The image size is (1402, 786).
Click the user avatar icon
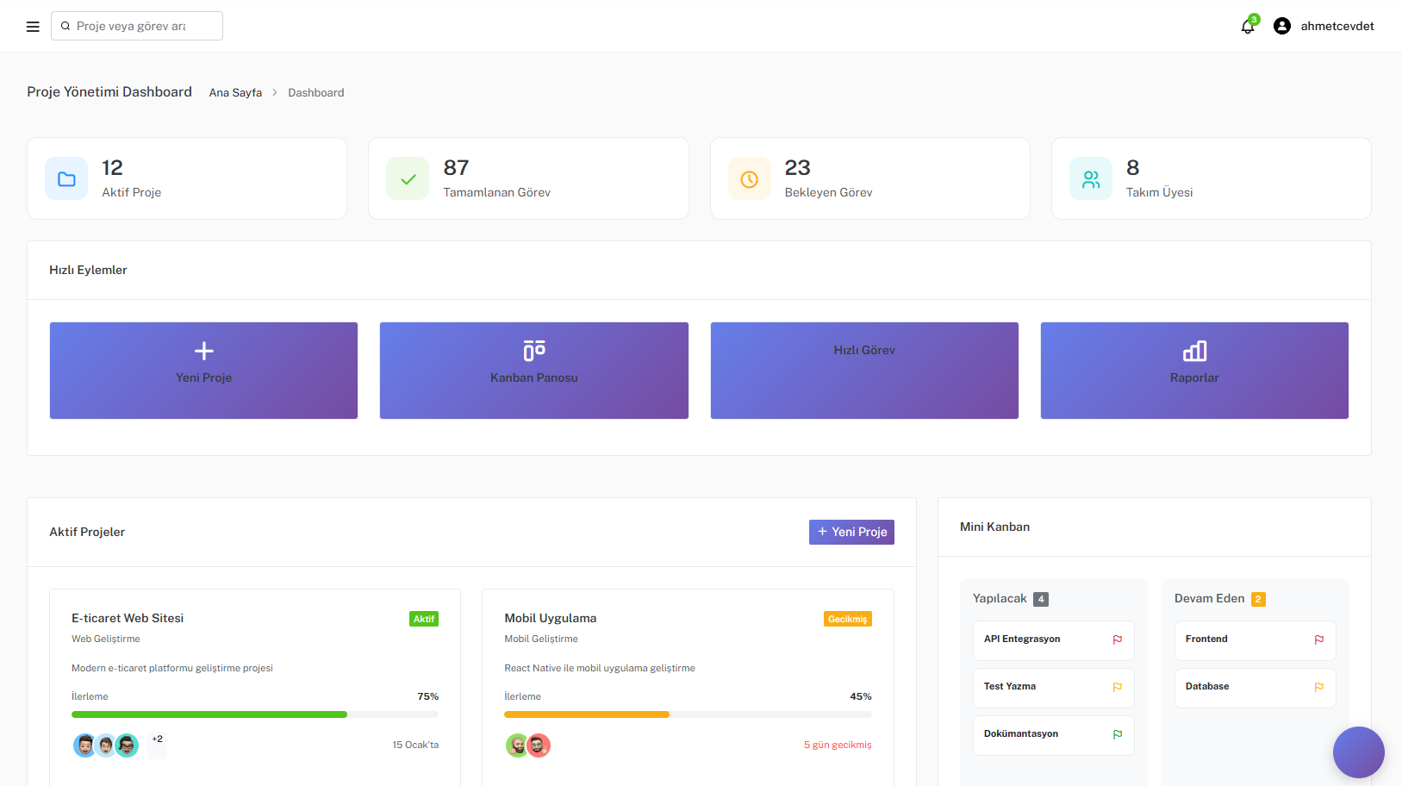1281,27
